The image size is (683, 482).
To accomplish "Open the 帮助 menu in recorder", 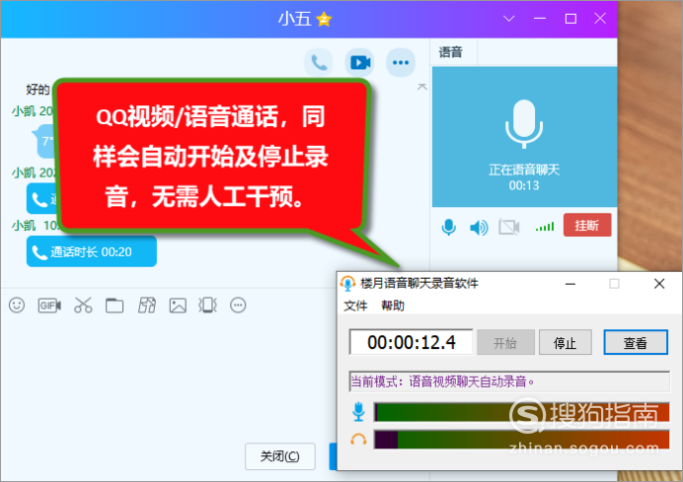I will [x=393, y=306].
